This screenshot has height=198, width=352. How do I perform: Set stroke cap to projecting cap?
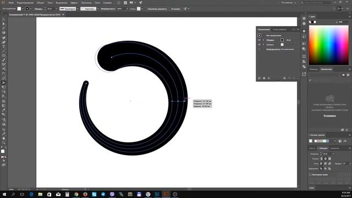329,159
